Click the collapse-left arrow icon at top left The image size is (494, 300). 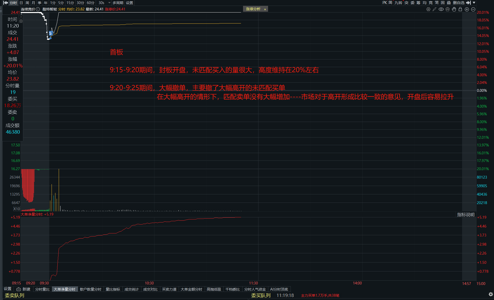tap(5, 3)
